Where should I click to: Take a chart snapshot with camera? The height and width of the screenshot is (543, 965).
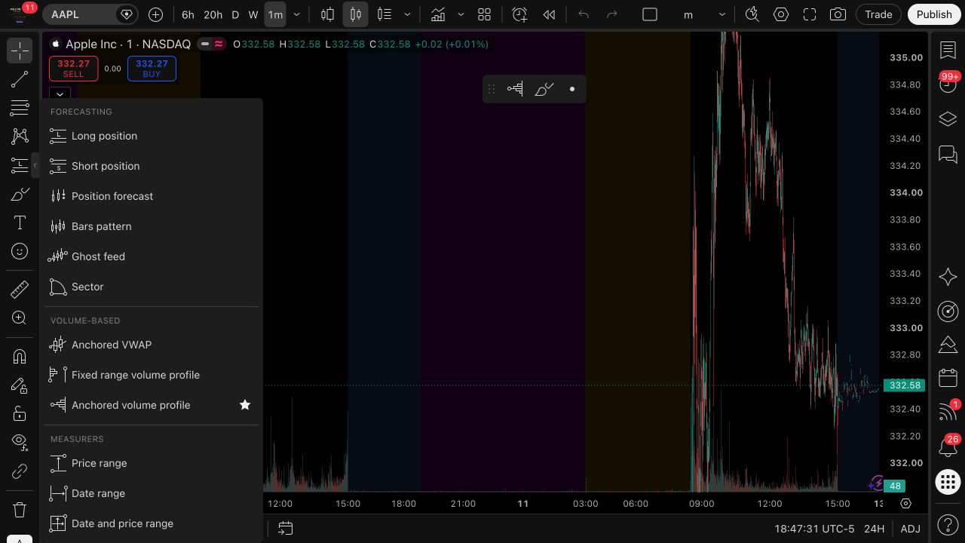point(838,14)
